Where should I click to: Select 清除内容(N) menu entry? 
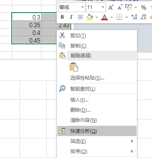click(x=97, y=120)
